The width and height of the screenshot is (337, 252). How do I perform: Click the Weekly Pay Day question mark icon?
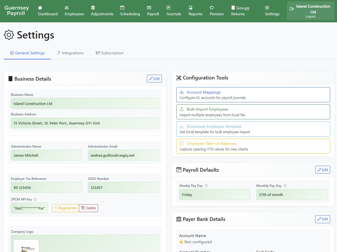(x=206, y=186)
